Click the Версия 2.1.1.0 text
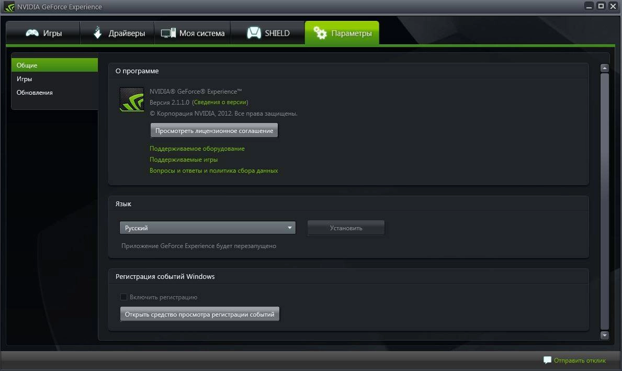Image resolution: width=622 pixels, height=371 pixels. click(169, 103)
